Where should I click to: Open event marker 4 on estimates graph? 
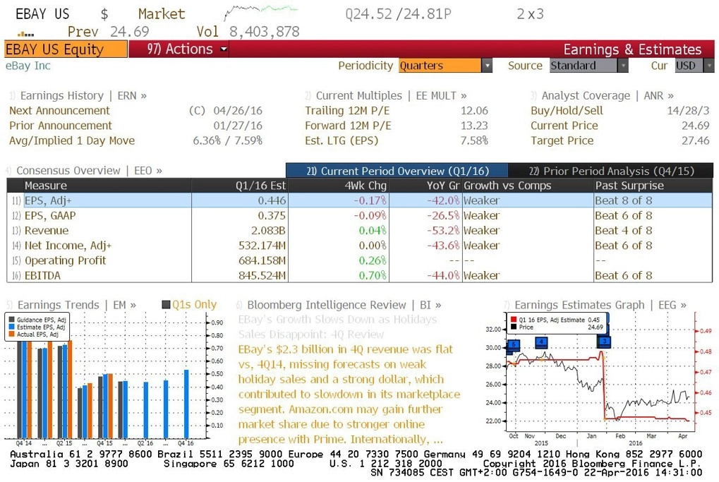(541, 342)
